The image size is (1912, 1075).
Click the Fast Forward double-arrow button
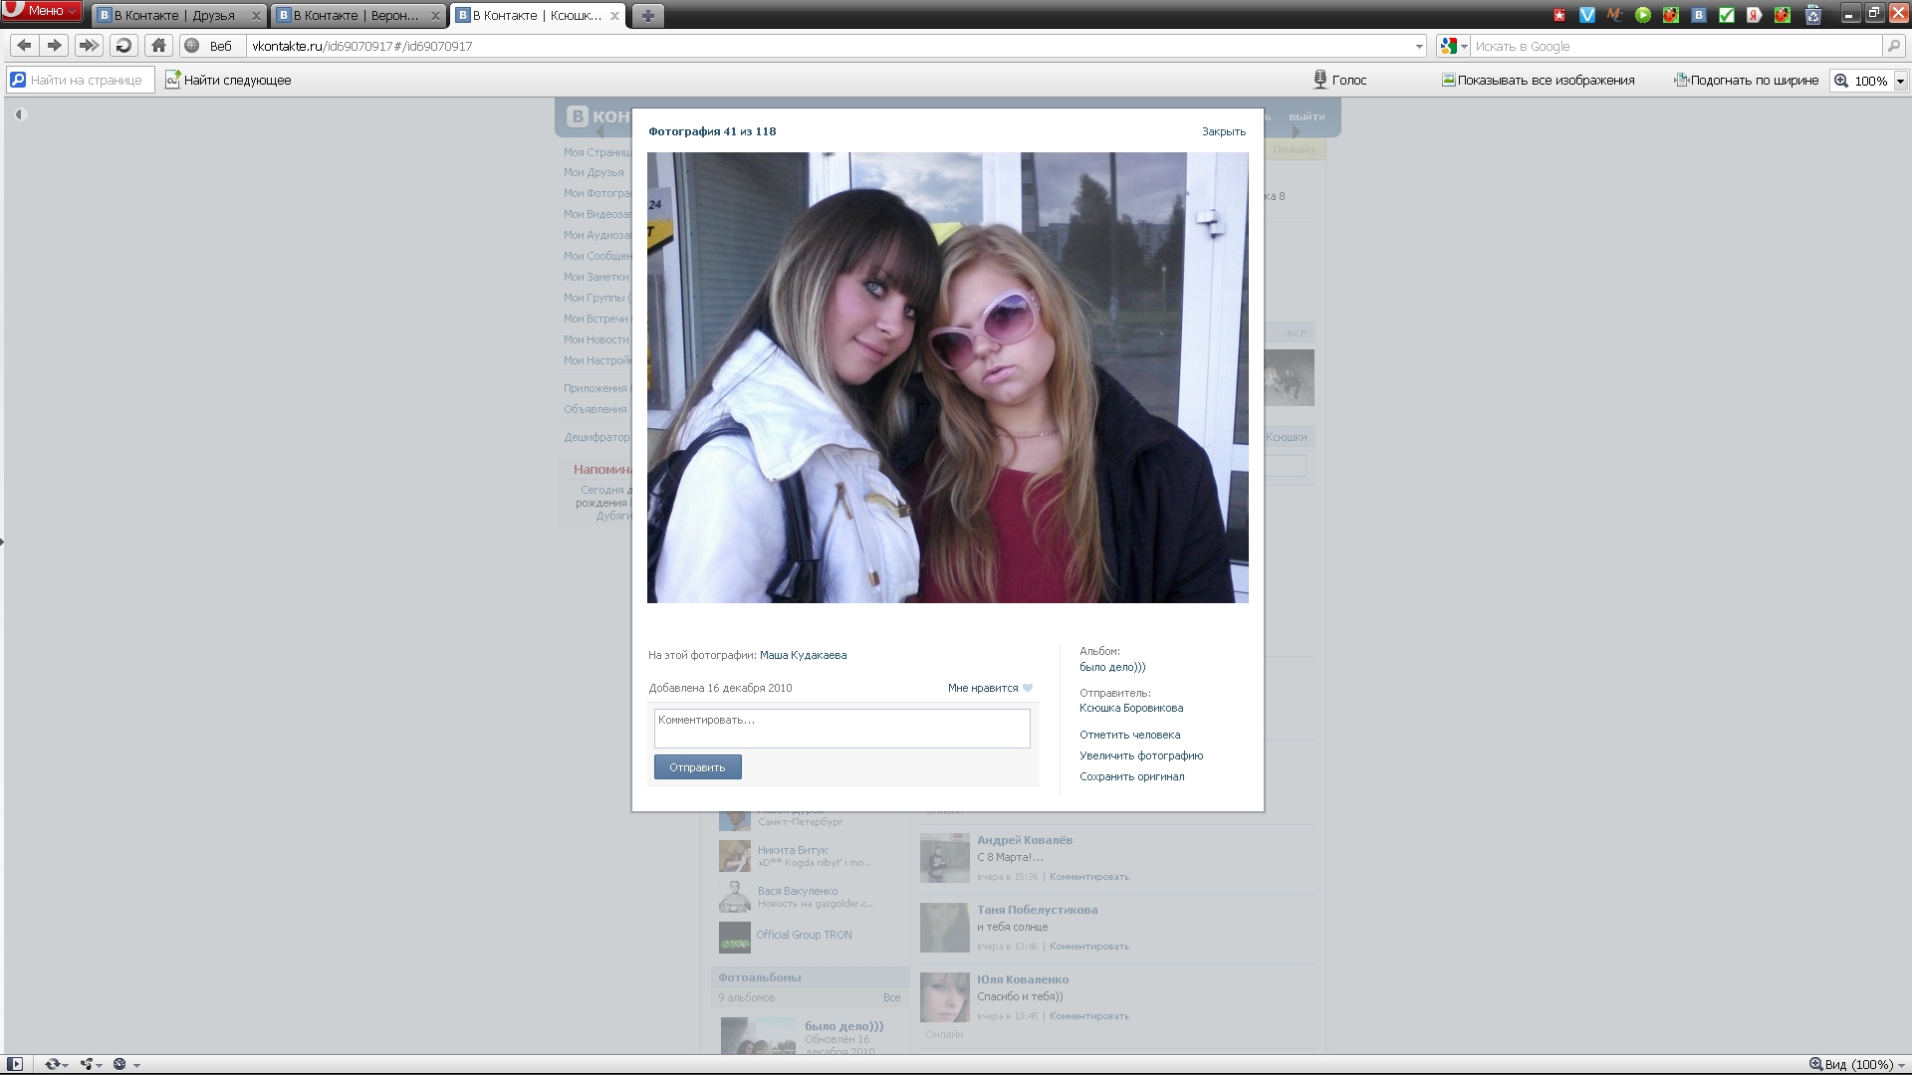point(89,46)
